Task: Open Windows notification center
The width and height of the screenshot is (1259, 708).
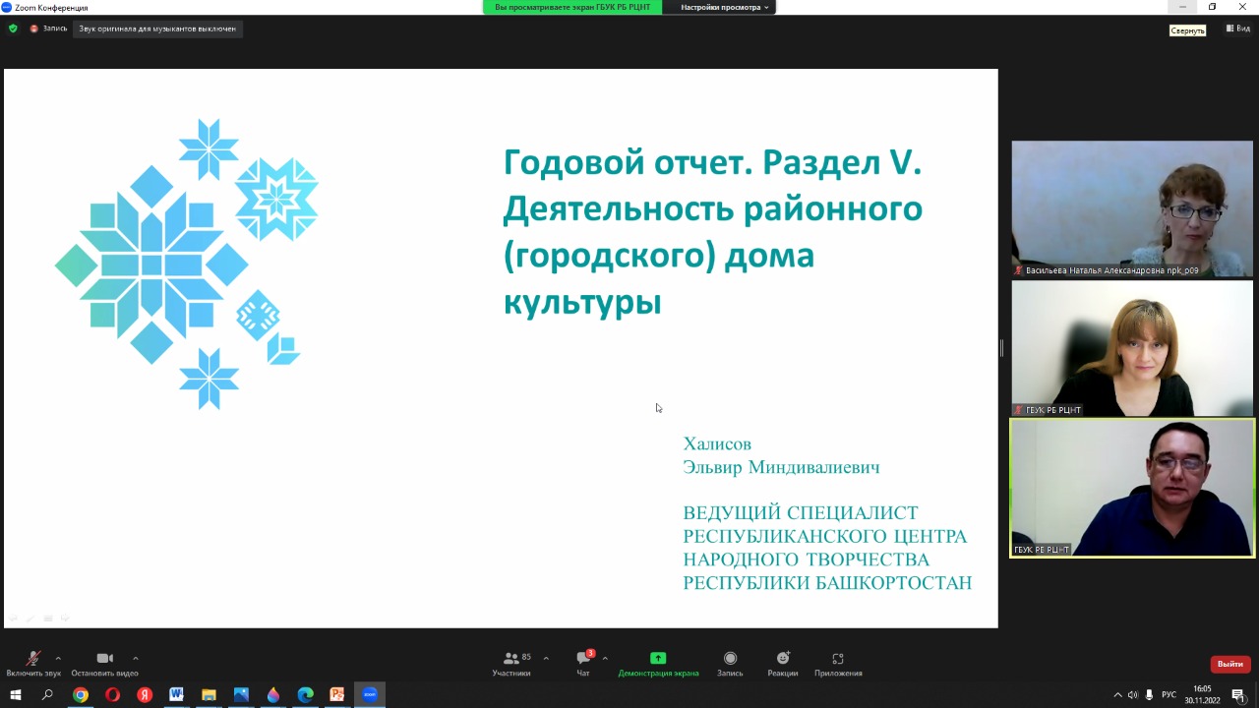Action: click(1238, 695)
